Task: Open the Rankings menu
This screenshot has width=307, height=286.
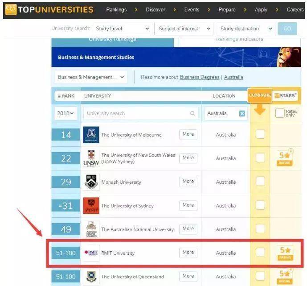Action: [116, 9]
